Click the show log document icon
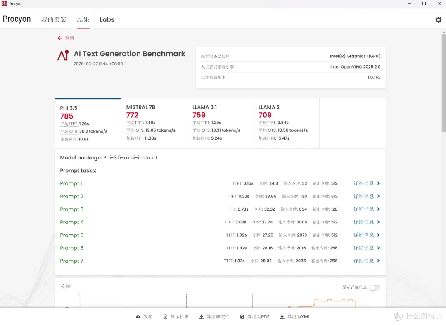The width and height of the screenshot is (446, 325). (165, 317)
